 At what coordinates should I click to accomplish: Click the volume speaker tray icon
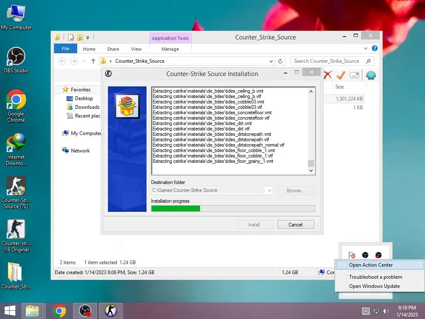[386, 311]
